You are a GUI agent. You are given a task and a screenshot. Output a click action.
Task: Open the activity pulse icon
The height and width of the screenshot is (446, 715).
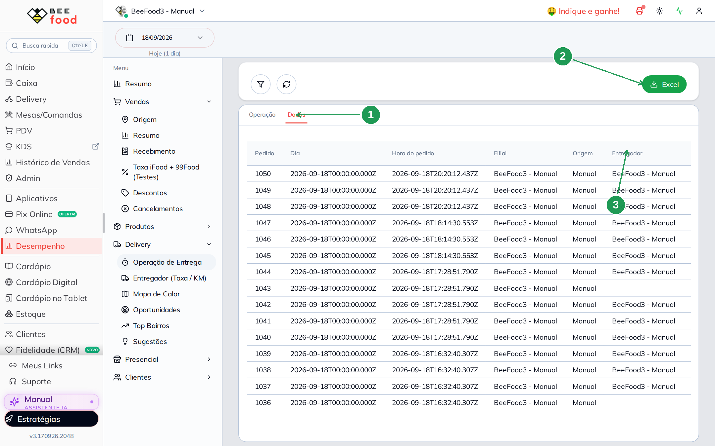(x=679, y=11)
